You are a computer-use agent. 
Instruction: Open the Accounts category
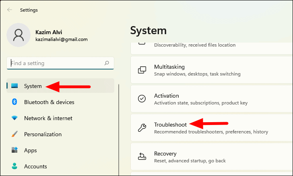click(x=60, y=166)
